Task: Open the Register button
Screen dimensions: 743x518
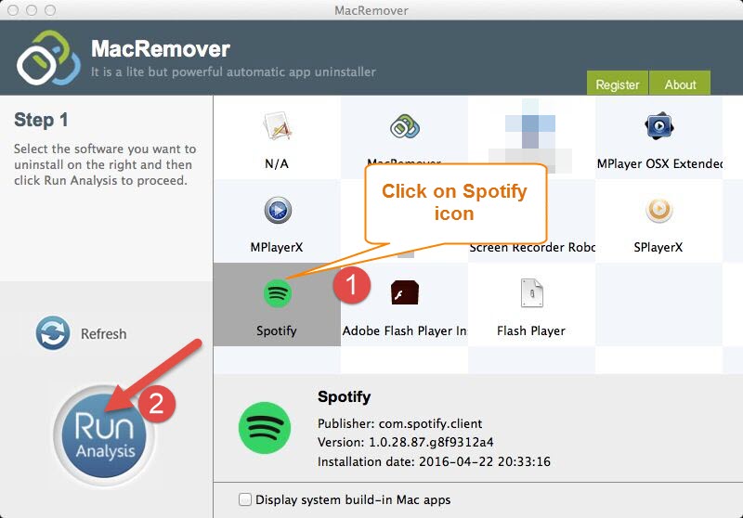Action: [x=618, y=84]
